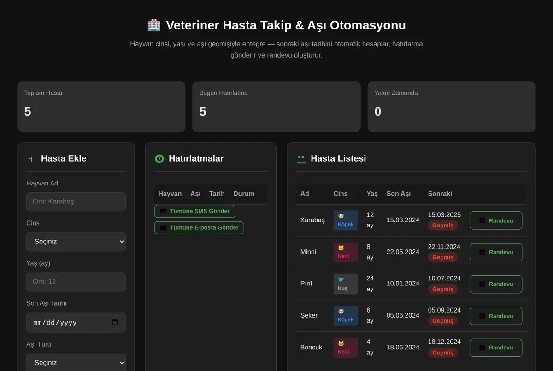Screen dimensions: 553x371
Task: Click the date 18.06.2024 in Boncuk row
Action: pyautogui.click(x=403, y=347)
